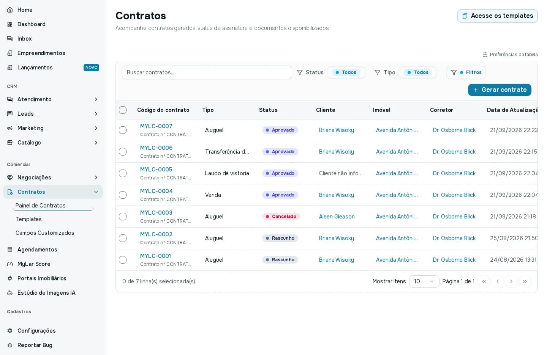This screenshot has width=547, height=355.
Task: Open Painel de Contratos submenu item
Action: tap(53, 206)
